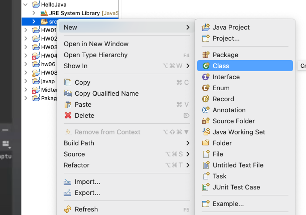Screen dimensions: 306x215
Task: Click the JUnit Test Case icon
Action: click(206, 187)
